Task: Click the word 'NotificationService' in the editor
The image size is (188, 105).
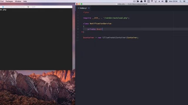Action: 100,24
